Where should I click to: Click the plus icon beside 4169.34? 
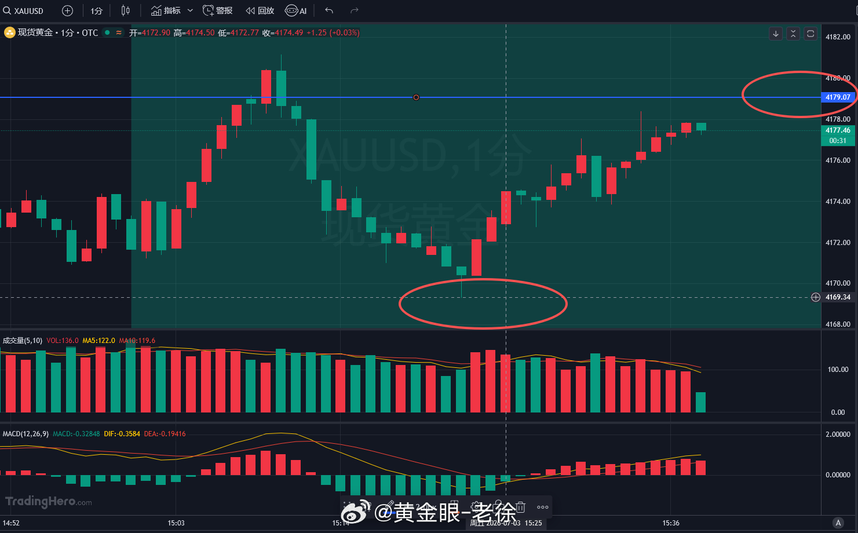click(816, 297)
